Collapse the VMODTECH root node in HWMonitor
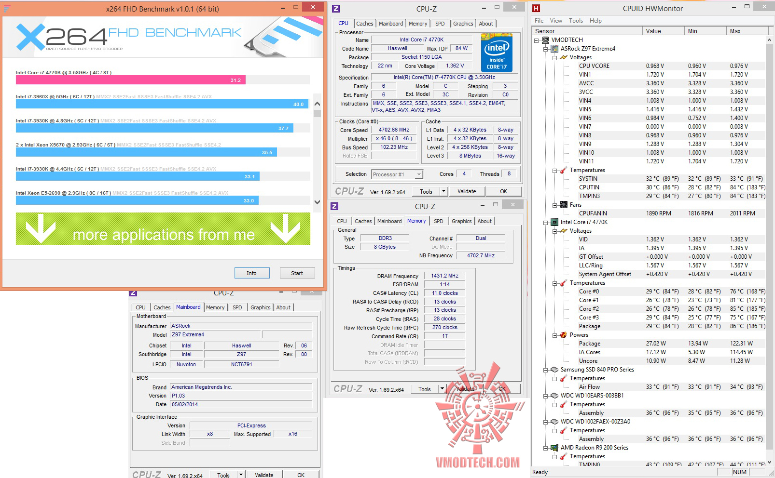775x478 pixels. click(x=537, y=40)
